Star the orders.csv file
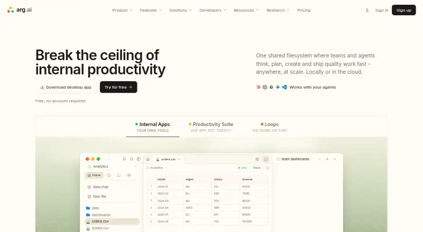 click(268, 168)
